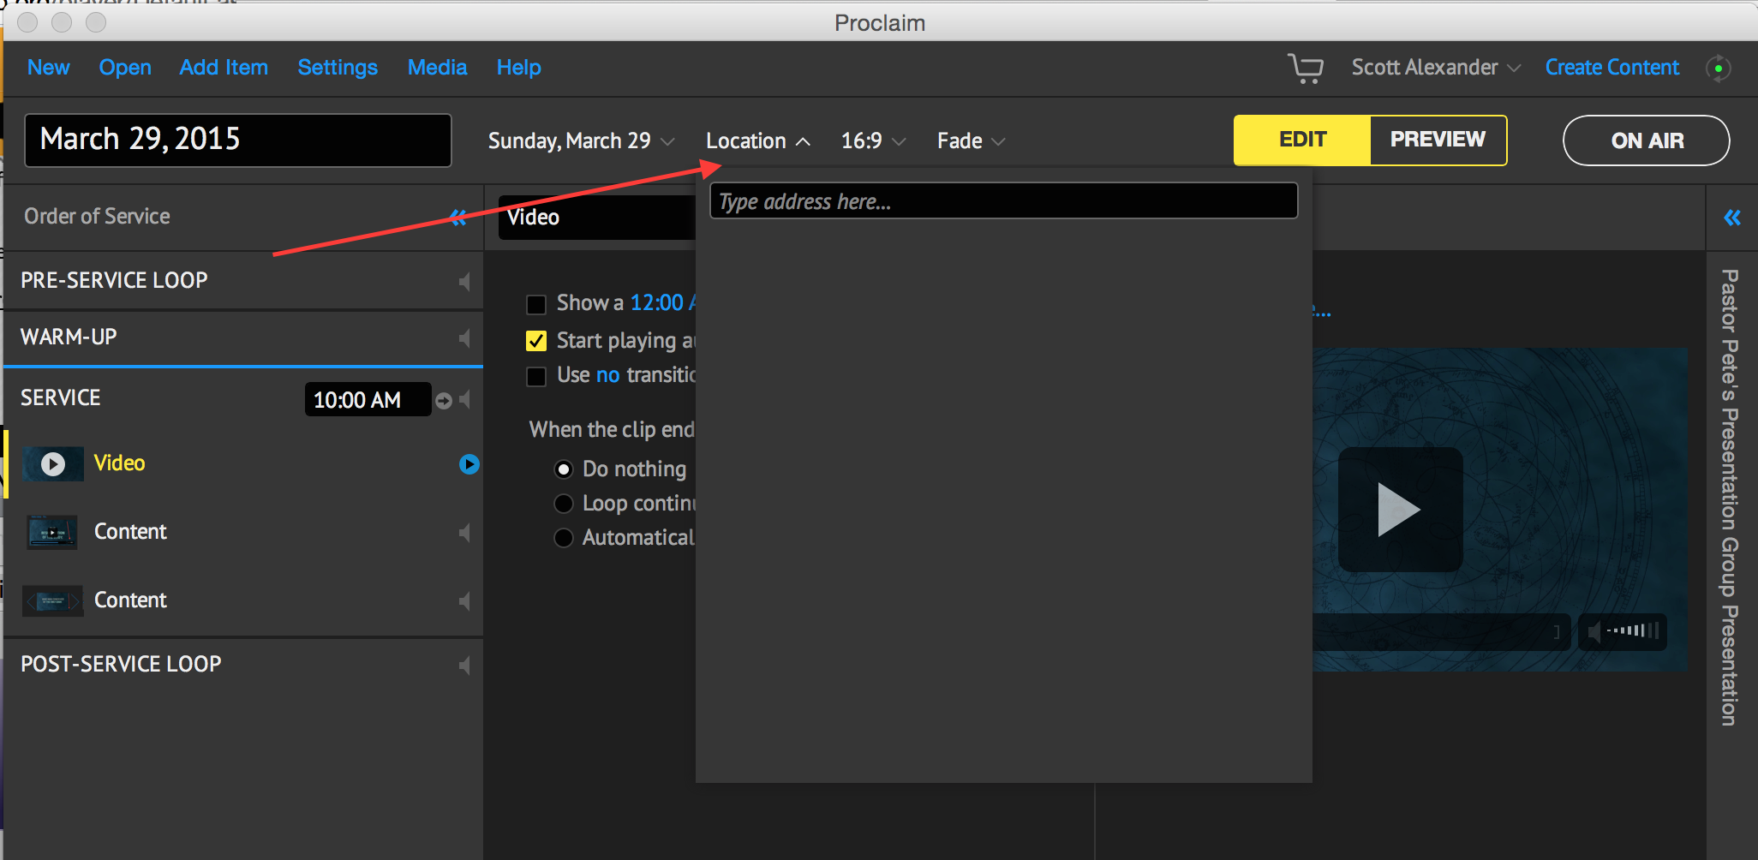Adjust the video preview volume control
The width and height of the screenshot is (1758, 860).
click(x=1623, y=632)
